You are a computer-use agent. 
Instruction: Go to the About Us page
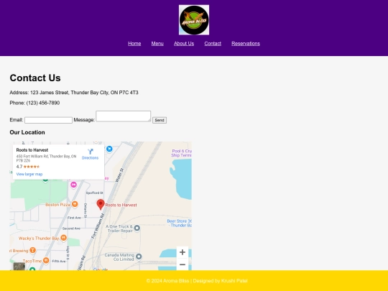tap(184, 44)
